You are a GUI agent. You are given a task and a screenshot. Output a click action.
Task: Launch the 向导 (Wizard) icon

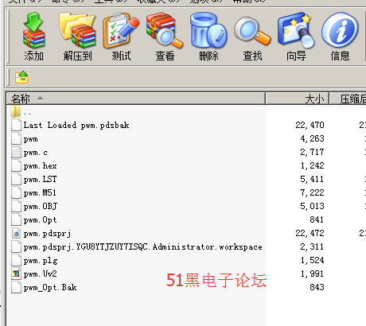[296, 37]
